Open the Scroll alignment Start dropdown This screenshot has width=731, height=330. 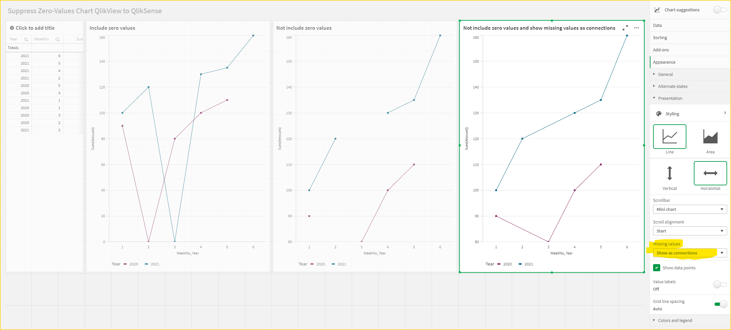[x=690, y=231]
